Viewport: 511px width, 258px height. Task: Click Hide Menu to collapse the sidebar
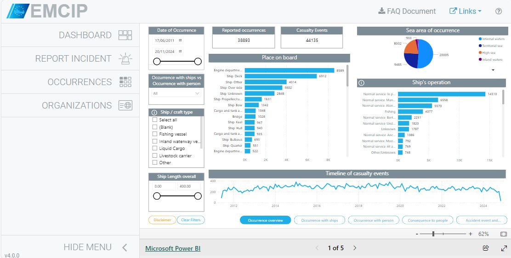pos(70,247)
